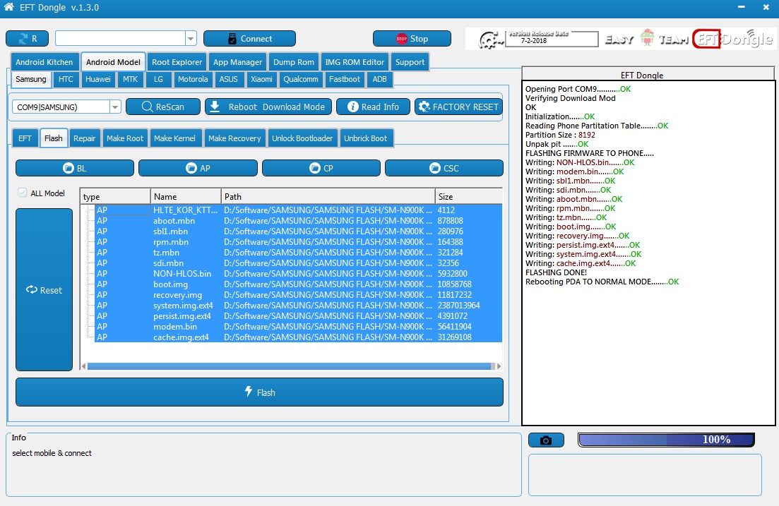
Task: Click left arrow of file list scrollbar
Action: 83,366
